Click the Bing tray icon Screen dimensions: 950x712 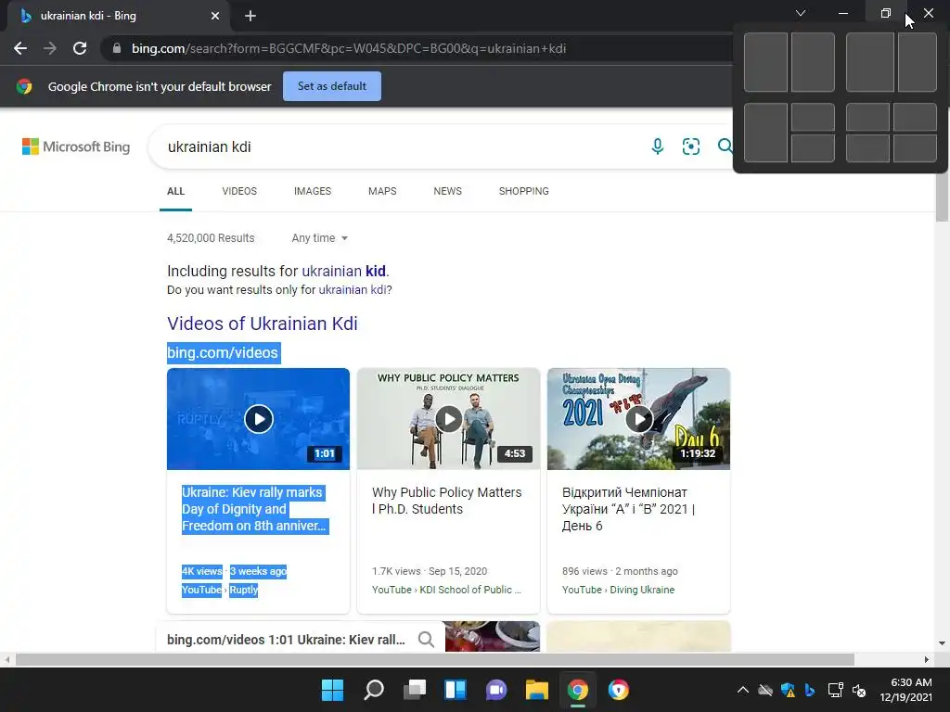pos(809,690)
